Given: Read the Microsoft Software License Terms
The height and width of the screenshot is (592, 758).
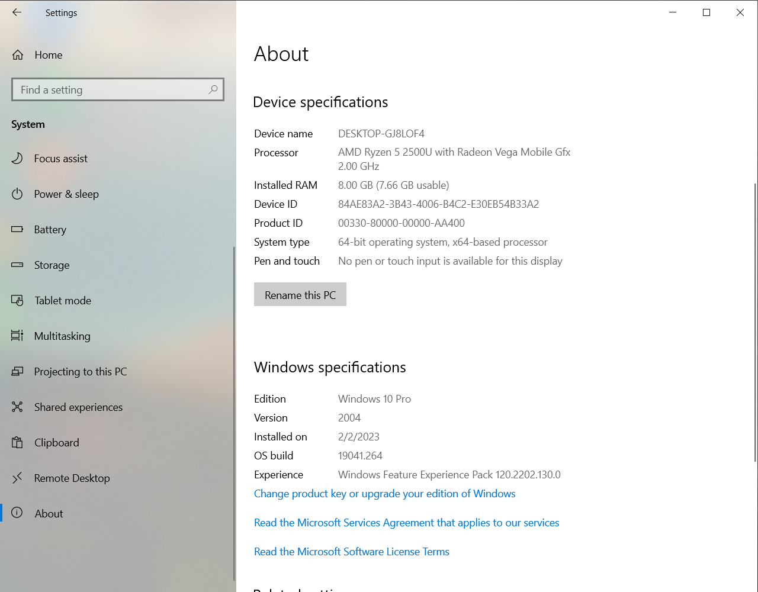Looking at the screenshot, I should pyautogui.click(x=351, y=552).
